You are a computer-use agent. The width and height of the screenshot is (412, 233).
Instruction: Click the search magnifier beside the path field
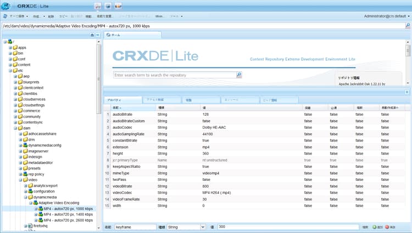(408, 26)
